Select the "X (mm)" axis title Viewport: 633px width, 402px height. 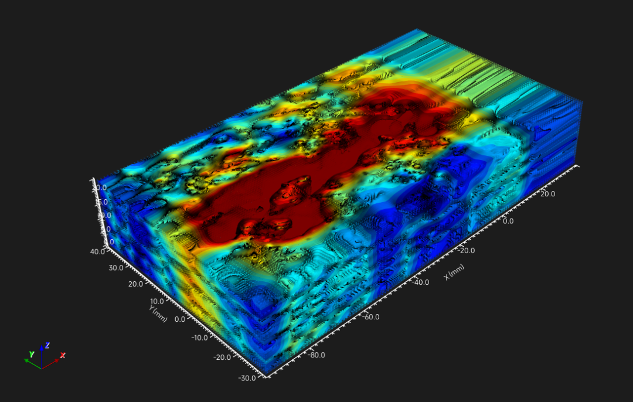click(x=454, y=272)
